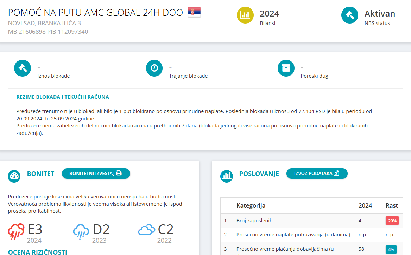Select the red storm cloud E3 icon
The image size is (411, 255).
pos(16,231)
